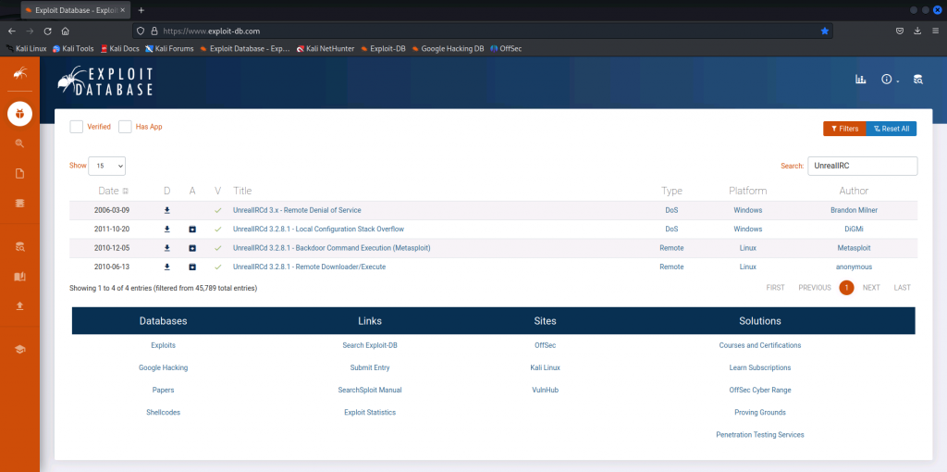Toggle the Has App checkbox
Image resolution: width=947 pixels, height=472 pixels.
125,127
